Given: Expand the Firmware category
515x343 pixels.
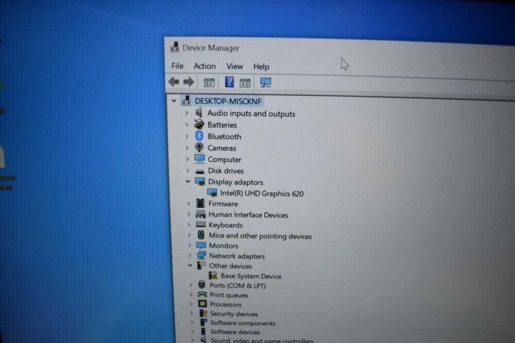Looking at the screenshot, I should point(188,203).
